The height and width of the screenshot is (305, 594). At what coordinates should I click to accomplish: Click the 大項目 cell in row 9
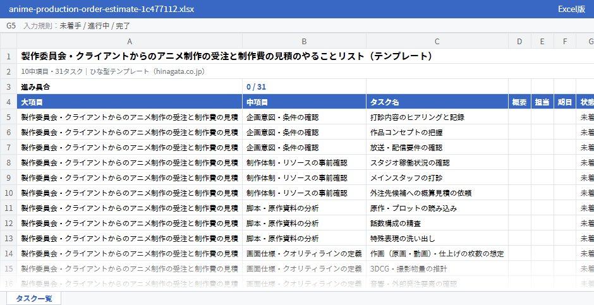[130, 177]
